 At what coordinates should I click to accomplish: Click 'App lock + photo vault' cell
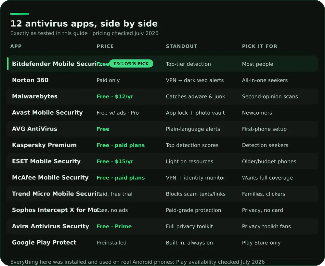[195, 113]
